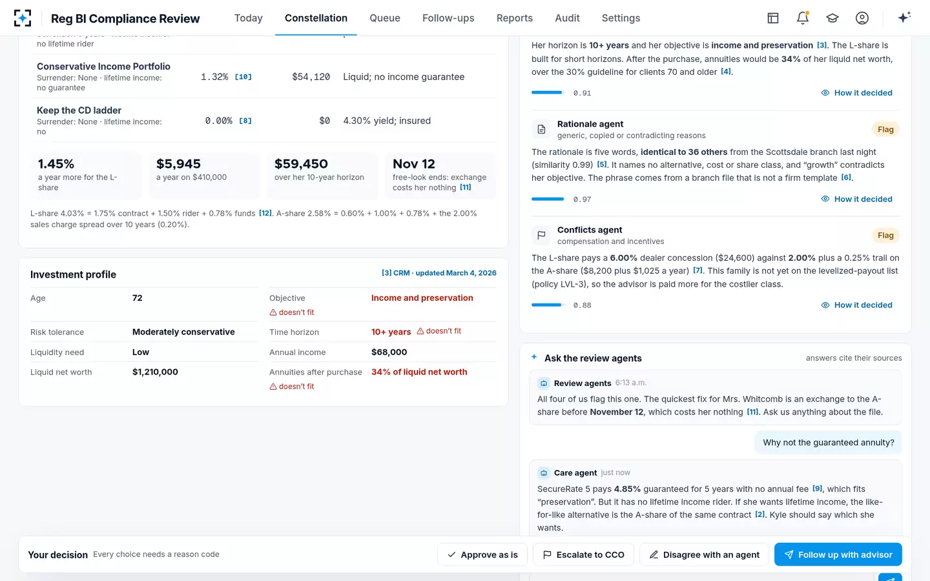Open citation [8] beside 0.00%
This screenshot has height=581, width=930.
click(245, 121)
